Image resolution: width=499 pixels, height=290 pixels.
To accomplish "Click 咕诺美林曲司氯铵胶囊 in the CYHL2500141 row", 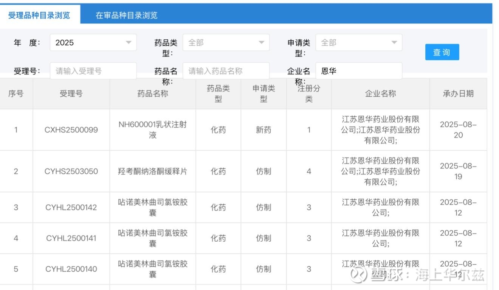I will point(152,238).
